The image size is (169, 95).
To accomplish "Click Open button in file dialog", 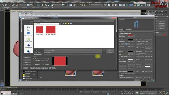I will click(110, 50).
